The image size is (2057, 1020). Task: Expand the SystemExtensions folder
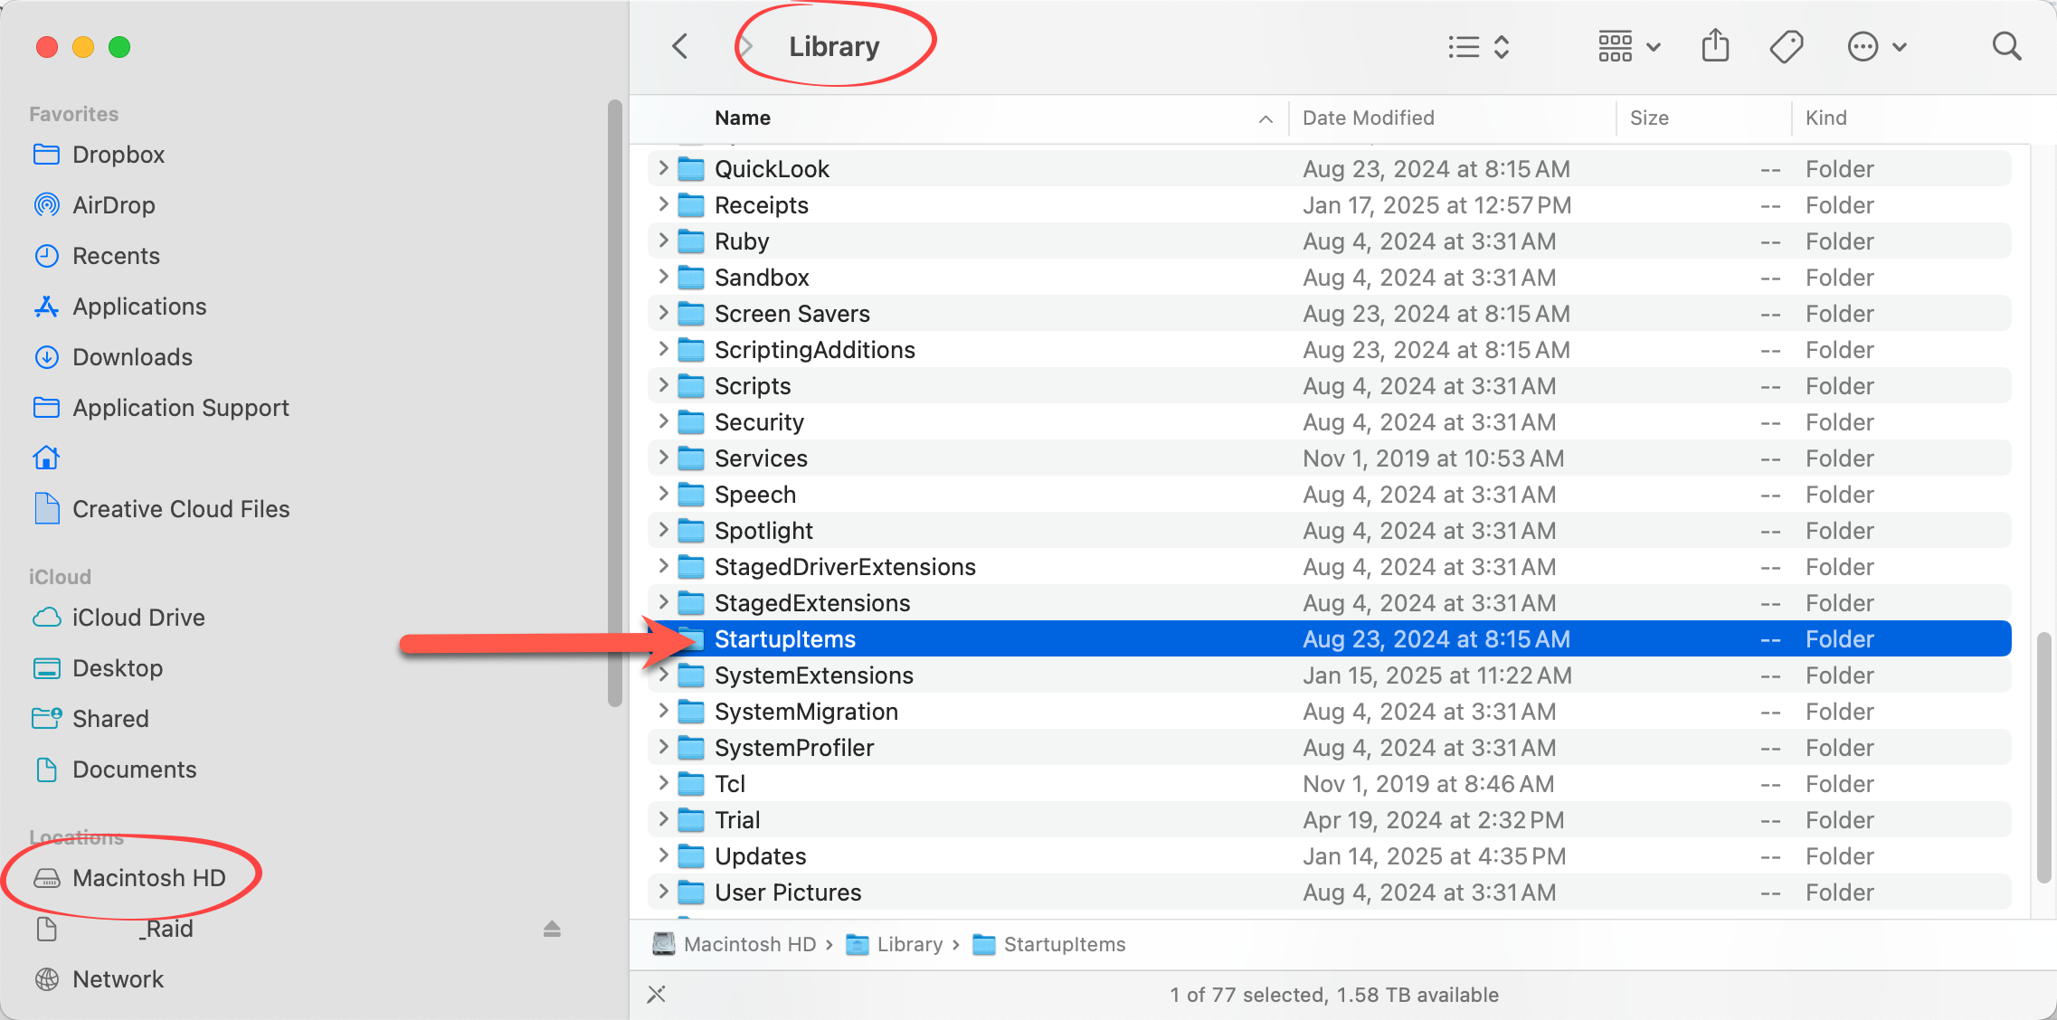663,675
